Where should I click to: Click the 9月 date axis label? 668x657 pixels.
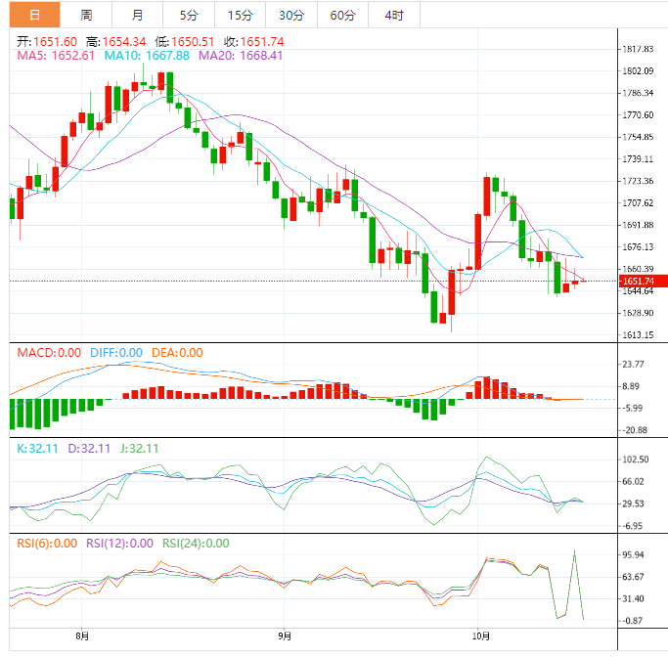[285, 636]
